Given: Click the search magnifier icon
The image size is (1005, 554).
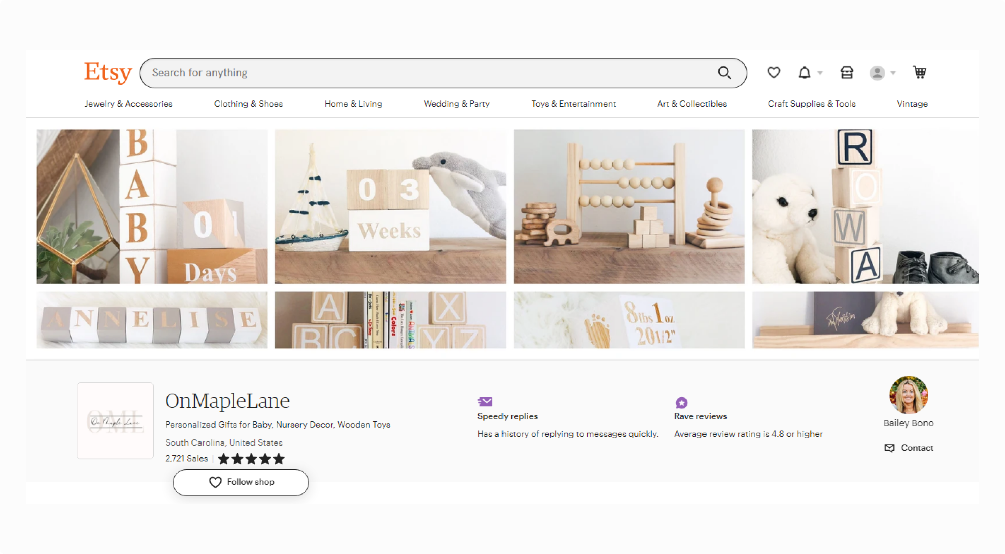Looking at the screenshot, I should coord(724,73).
